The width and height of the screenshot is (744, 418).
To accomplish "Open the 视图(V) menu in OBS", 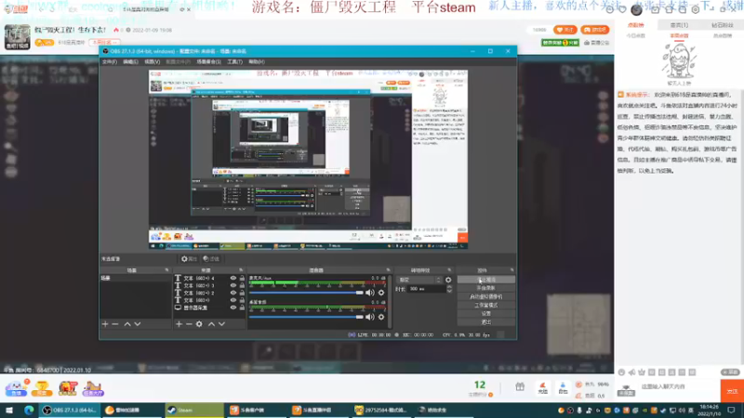I will point(152,61).
